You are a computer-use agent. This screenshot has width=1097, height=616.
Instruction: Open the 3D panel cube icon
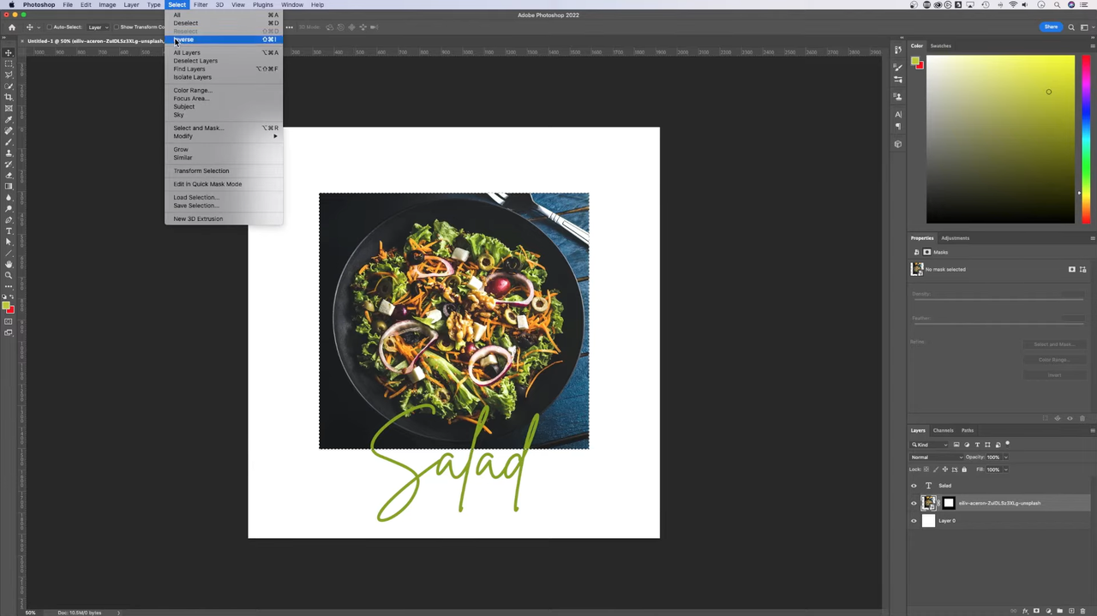click(898, 144)
